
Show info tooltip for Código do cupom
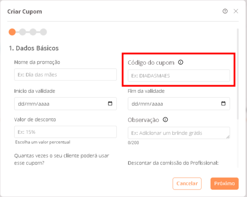[x=181, y=62]
